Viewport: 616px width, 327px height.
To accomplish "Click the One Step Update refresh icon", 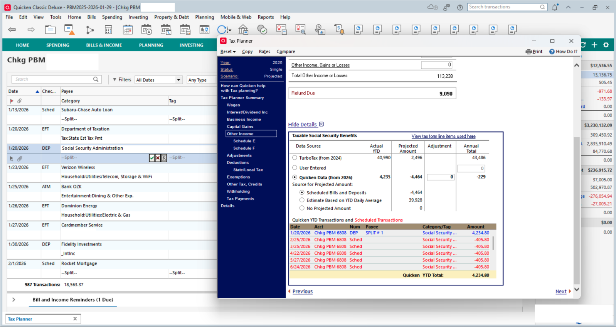I will 222,30.
